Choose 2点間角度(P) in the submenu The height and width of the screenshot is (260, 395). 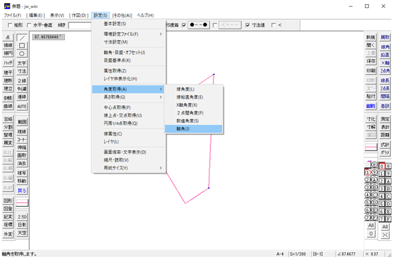click(194, 113)
